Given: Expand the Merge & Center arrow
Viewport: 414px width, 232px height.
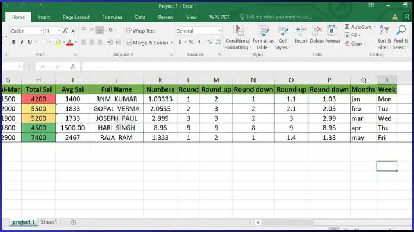Looking at the screenshot, I should 171,43.
